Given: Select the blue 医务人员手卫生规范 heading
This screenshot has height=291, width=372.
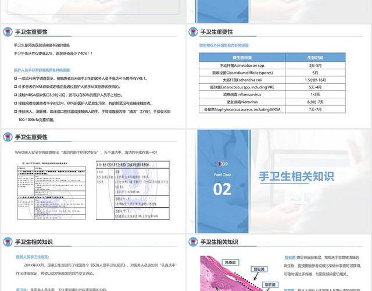Looking at the screenshot, I should coord(33,257).
